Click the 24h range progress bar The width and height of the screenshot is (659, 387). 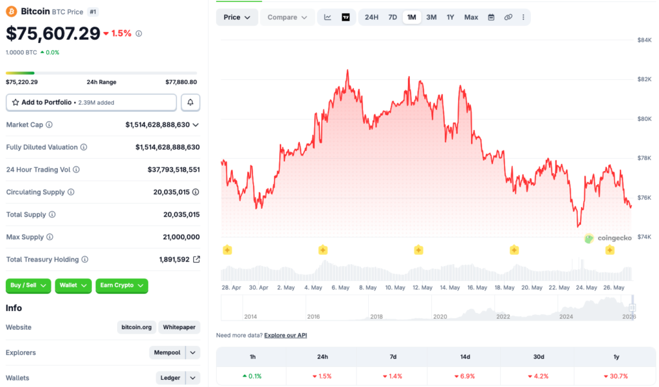pos(101,73)
